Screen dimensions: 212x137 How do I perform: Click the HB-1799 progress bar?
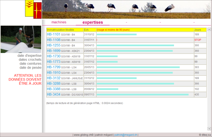pyautogui.click(x=138, y=67)
